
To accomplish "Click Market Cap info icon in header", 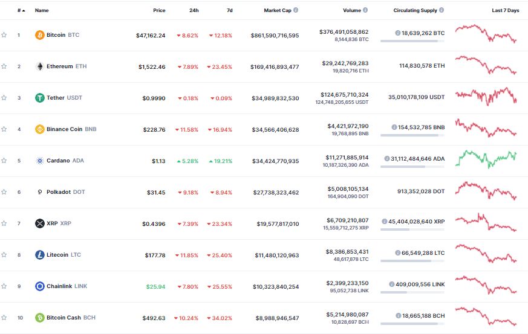I will tap(296, 10).
